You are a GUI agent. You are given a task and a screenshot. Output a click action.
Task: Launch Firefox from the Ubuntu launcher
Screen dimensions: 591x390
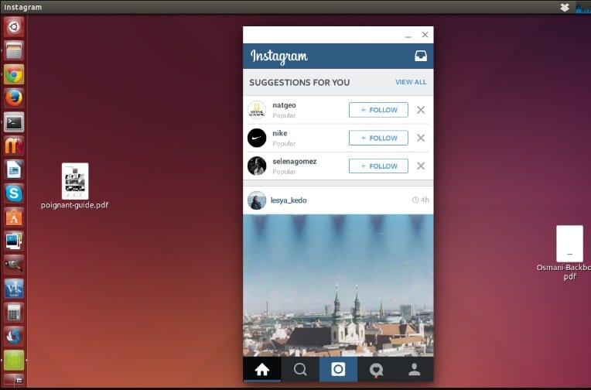pos(14,98)
